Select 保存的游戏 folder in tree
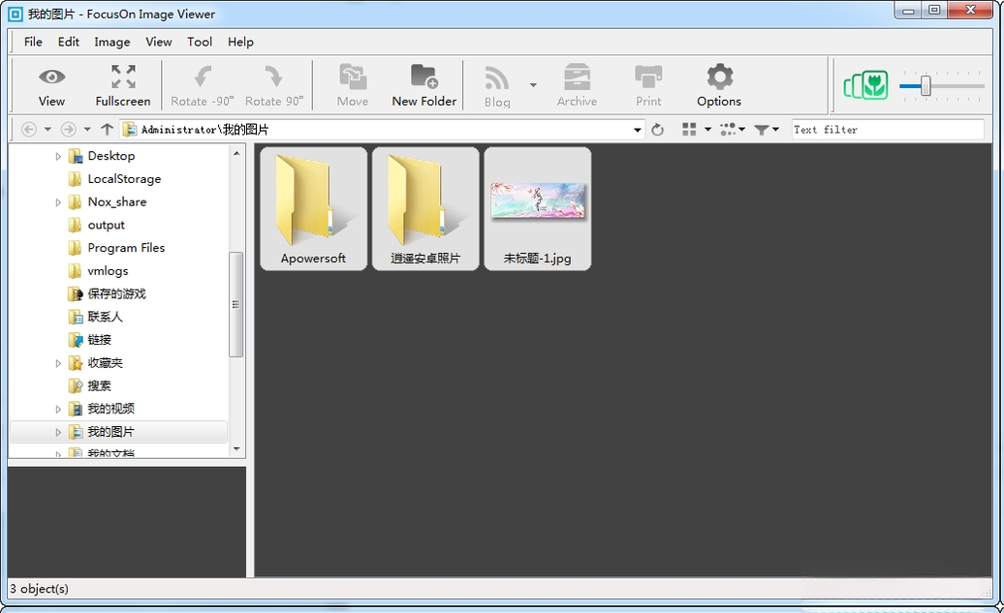The image size is (1004, 613). click(116, 293)
